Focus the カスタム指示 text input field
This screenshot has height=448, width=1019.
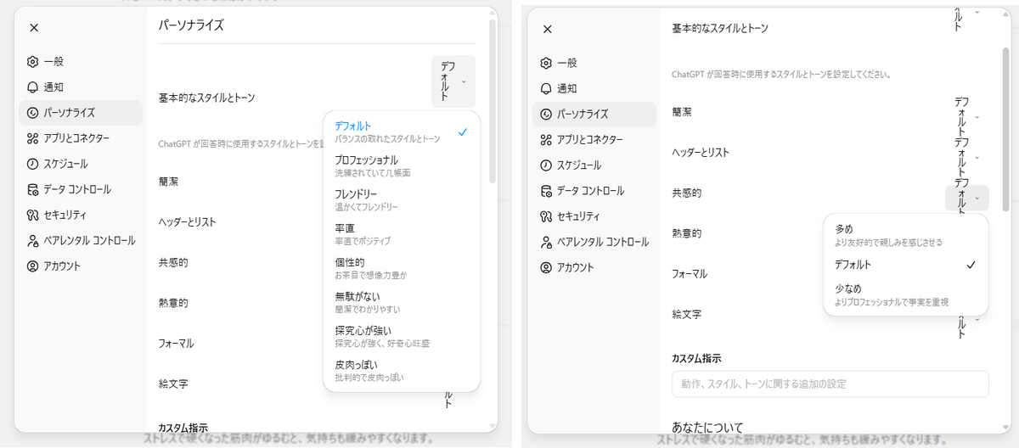pyautogui.click(x=830, y=384)
